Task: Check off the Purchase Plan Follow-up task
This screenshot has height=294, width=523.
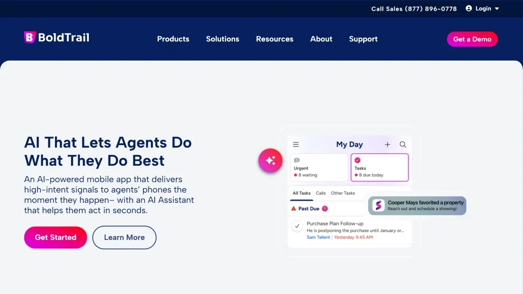Action: point(297,226)
